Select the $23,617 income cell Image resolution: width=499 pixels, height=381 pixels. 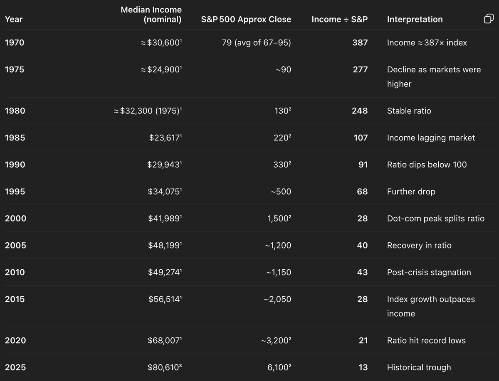tap(166, 138)
